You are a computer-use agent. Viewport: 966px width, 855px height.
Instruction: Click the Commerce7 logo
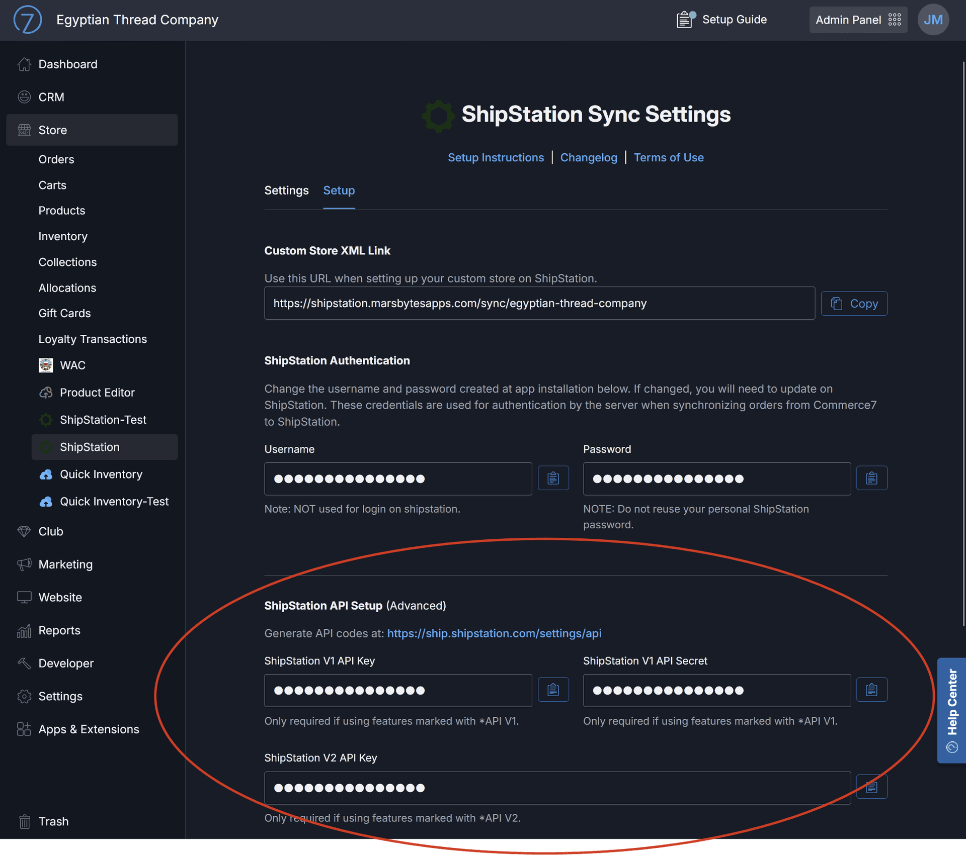point(28,20)
